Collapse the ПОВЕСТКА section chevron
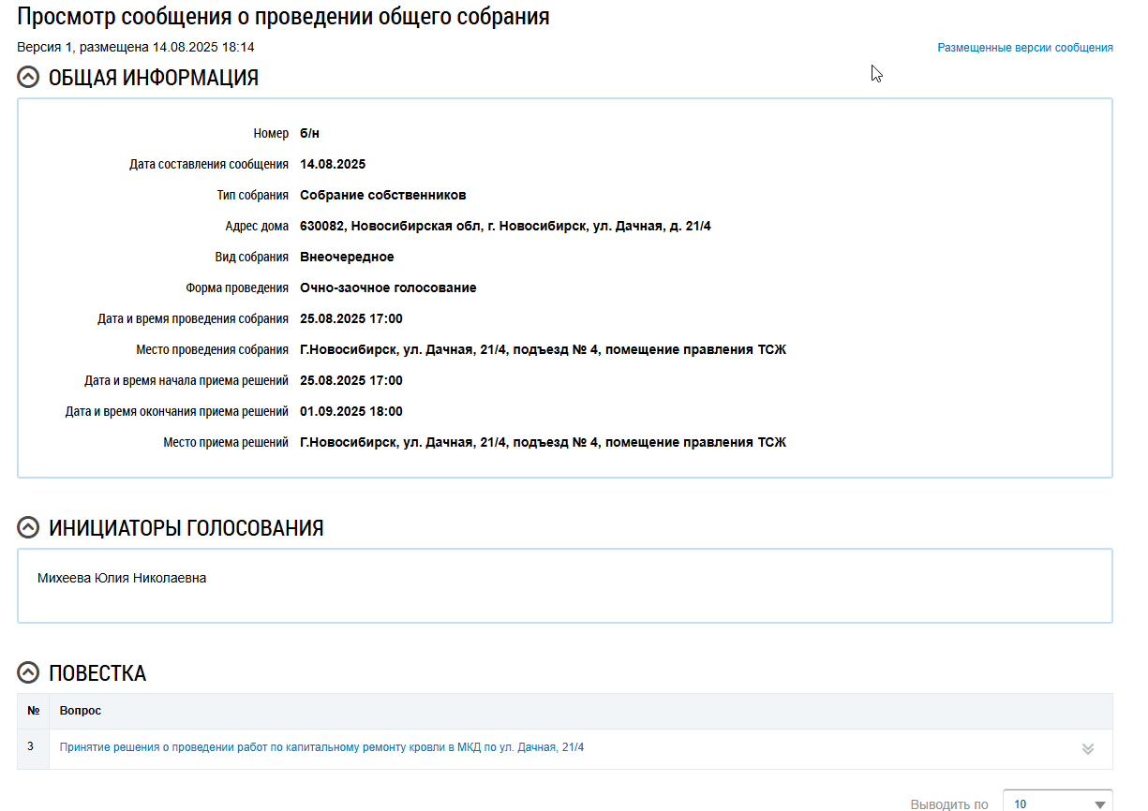The image size is (1148, 811). [x=29, y=673]
